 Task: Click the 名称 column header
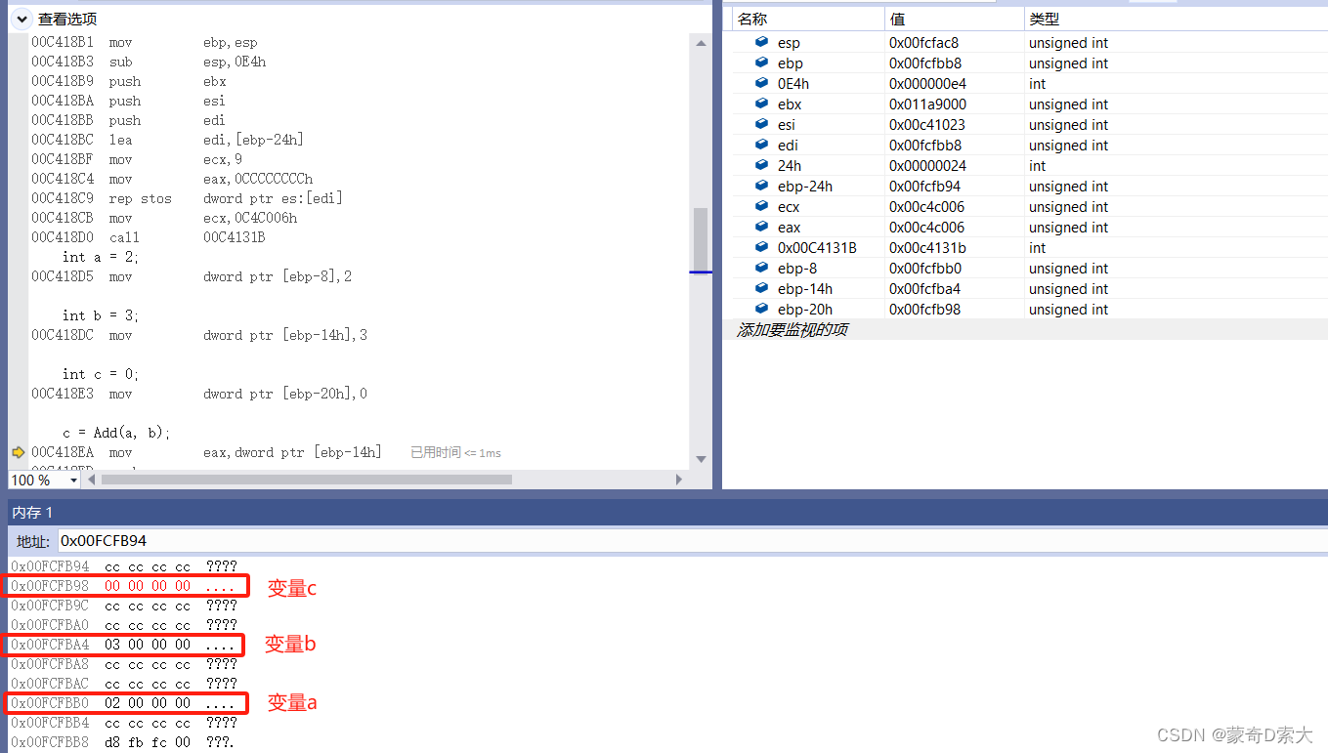pos(807,19)
